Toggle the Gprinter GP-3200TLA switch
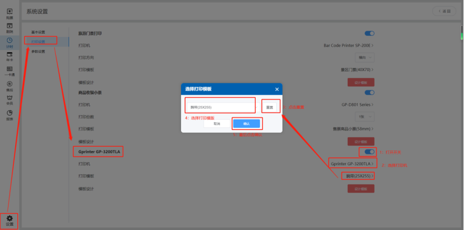 [x=369, y=152]
